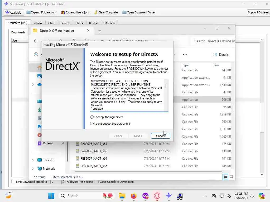Viewport: 270px width, 202px height.
Task: Unpin Videos using the pin icon
Action: pyautogui.click(x=63, y=143)
